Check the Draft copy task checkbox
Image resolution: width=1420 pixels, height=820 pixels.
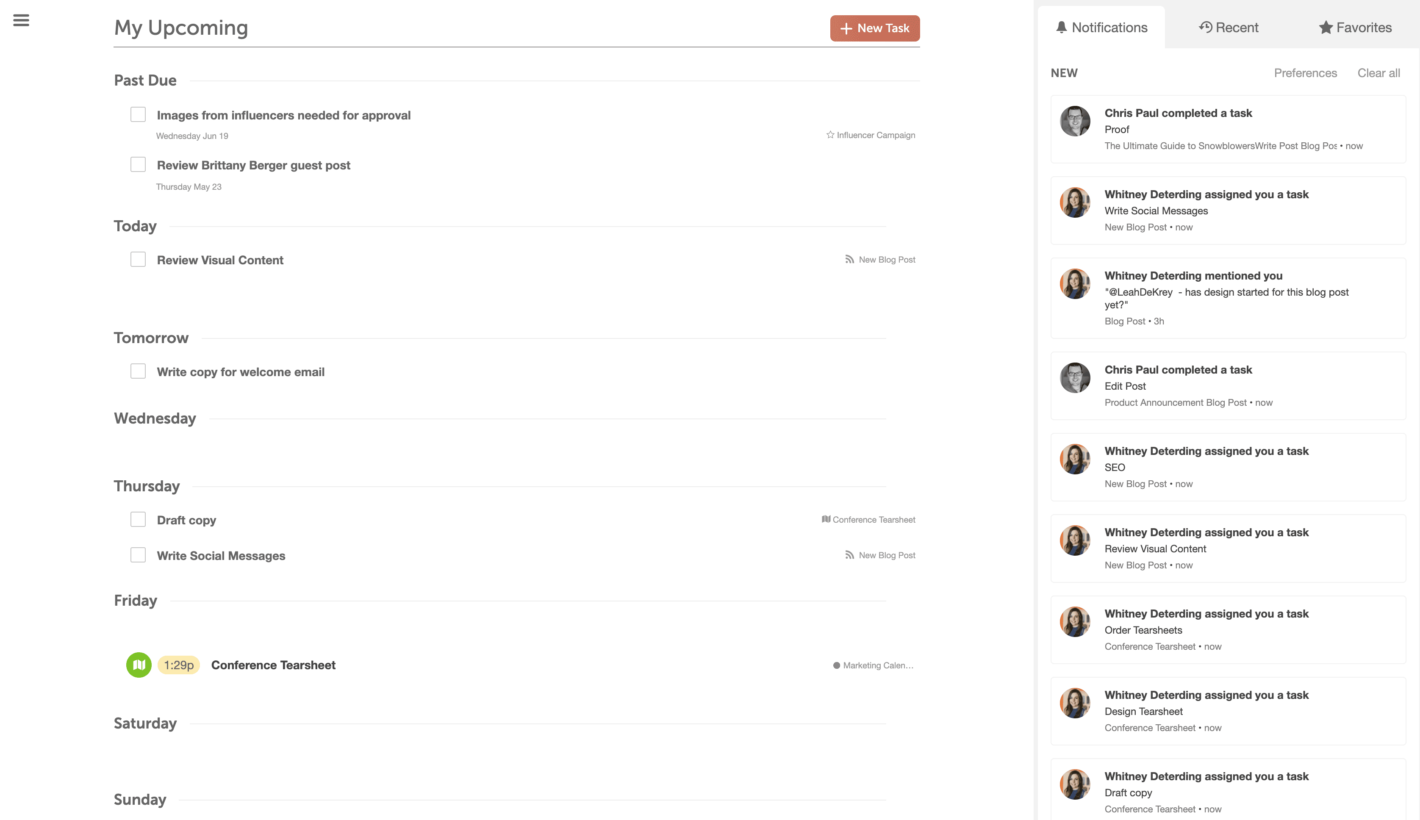click(x=138, y=519)
